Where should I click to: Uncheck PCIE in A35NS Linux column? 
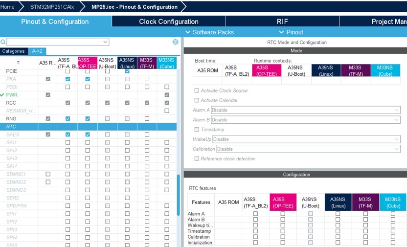(x=127, y=71)
